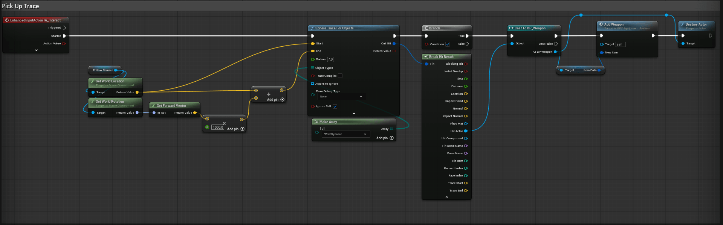Screen dimensions: 723x225
Task: Click the Item Data output pin
Action: point(599,70)
